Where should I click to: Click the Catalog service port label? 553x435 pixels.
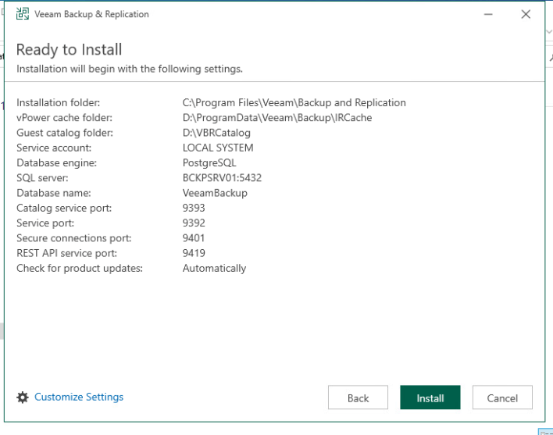point(64,208)
